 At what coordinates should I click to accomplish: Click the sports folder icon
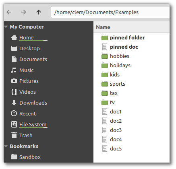[105, 84]
